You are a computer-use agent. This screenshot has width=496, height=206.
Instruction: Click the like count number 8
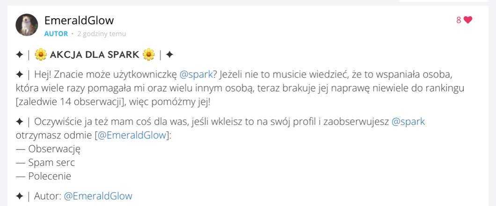(x=459, y=20)
